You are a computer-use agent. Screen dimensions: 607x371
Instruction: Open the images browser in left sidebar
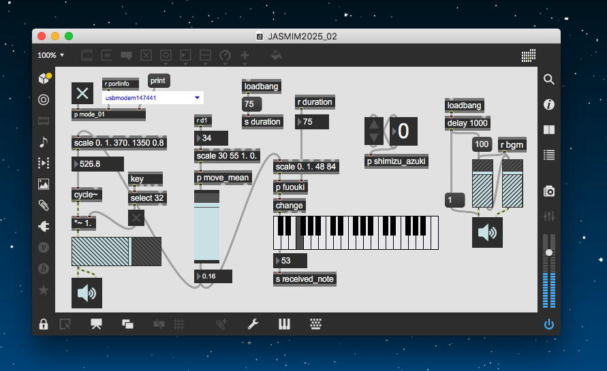click(44, 183)
